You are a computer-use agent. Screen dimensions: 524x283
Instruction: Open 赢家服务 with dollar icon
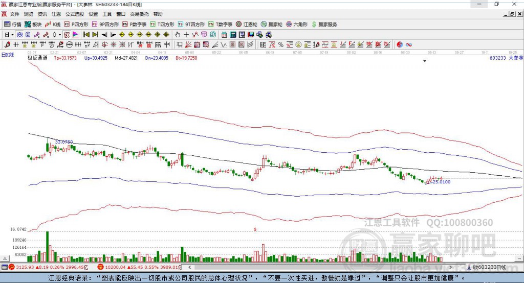[324, 25]
